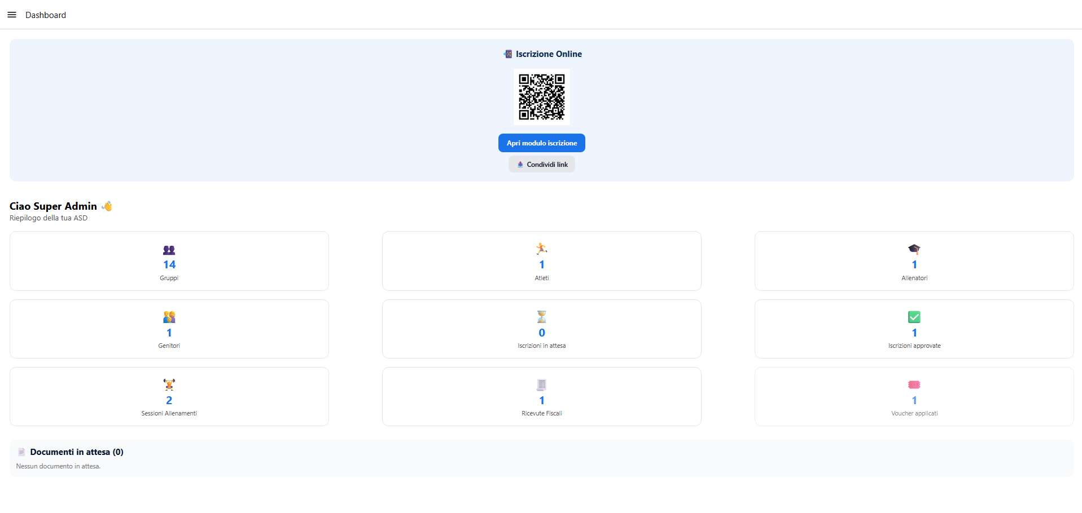Viewport: 1082px width, 513px height.
Task: Click the Ricevute Fiscali receipt icon
Action: click(541, 385)
